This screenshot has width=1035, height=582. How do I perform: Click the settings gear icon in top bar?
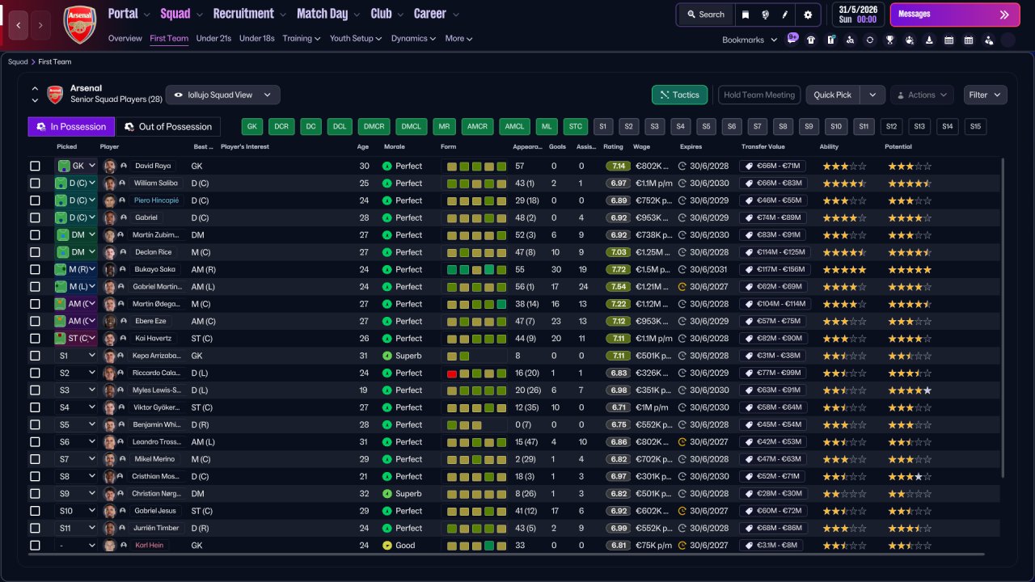coord(807,15)
